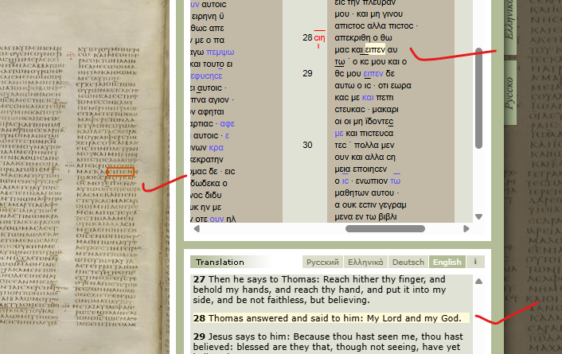Click the transcription horizontal scrollbar thumb

(x=385, y=228)
